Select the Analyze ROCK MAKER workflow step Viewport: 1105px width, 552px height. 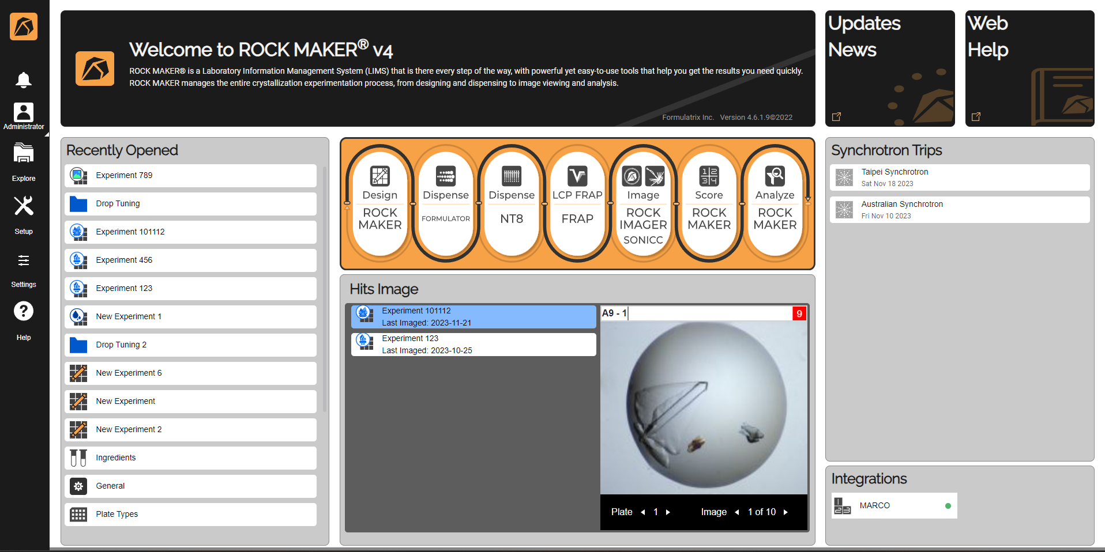[x=775, y=201]
